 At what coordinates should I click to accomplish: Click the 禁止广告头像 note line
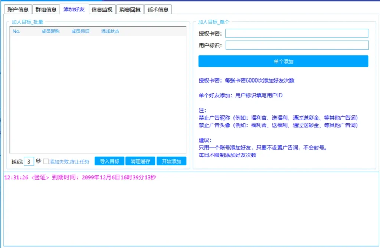click(278, 125)
